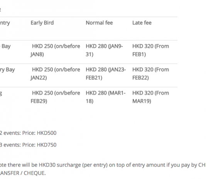Select the HKD 280 JAN9-31 cell
The image size is (206, 179).
(x=104, y=50)
